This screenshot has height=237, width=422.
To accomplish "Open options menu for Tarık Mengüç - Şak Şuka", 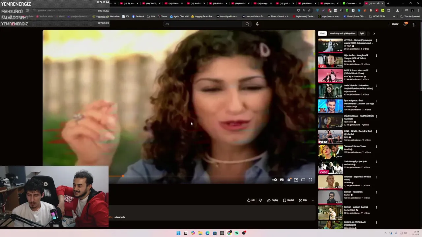I will (376, 162).
